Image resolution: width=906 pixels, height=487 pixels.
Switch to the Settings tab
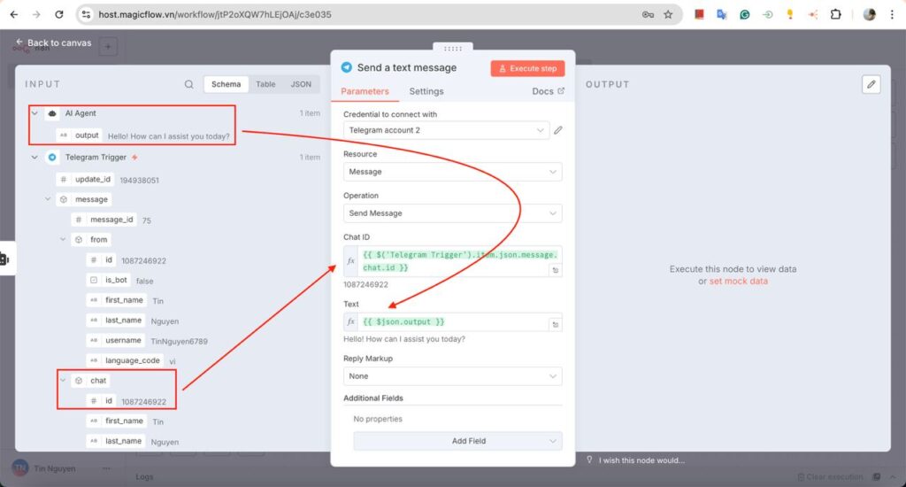tap(426, 91)
